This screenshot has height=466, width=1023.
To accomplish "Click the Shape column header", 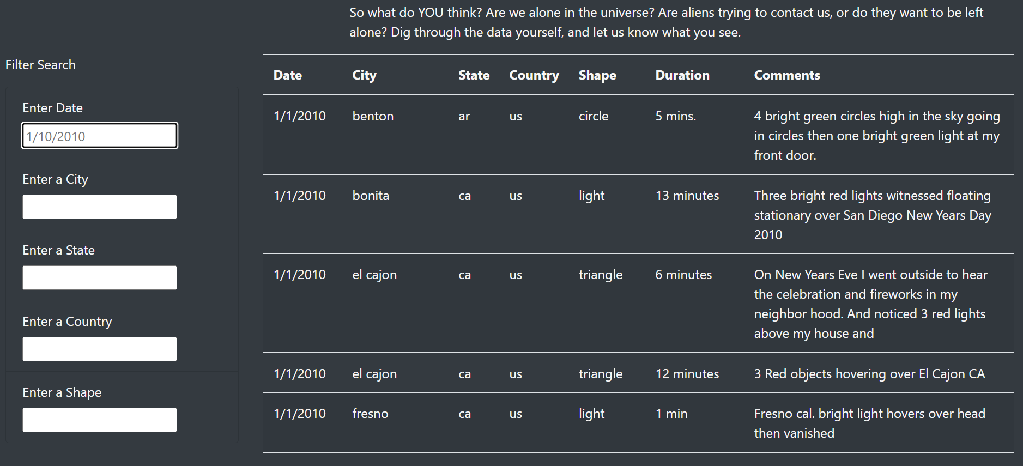I will (597, 75).
